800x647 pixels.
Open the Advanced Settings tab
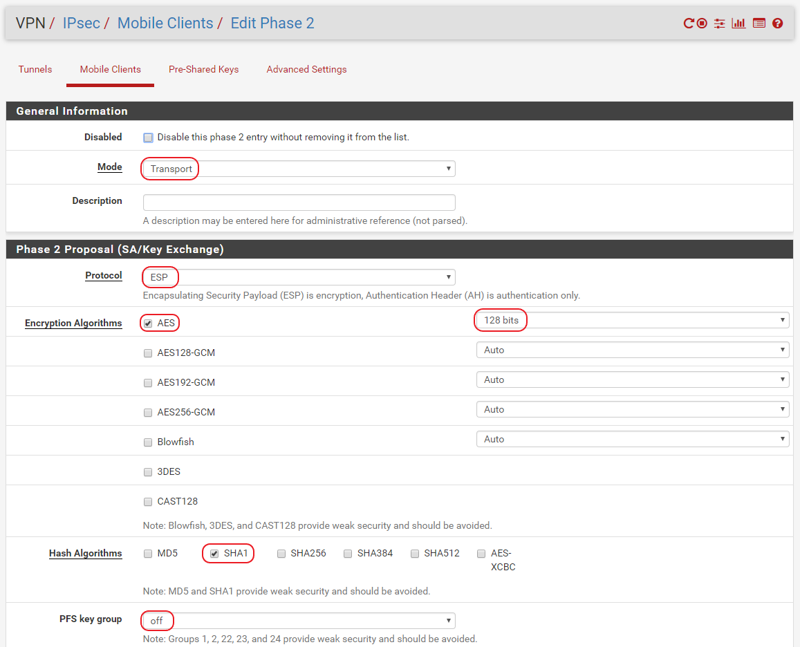pos(306,69)
